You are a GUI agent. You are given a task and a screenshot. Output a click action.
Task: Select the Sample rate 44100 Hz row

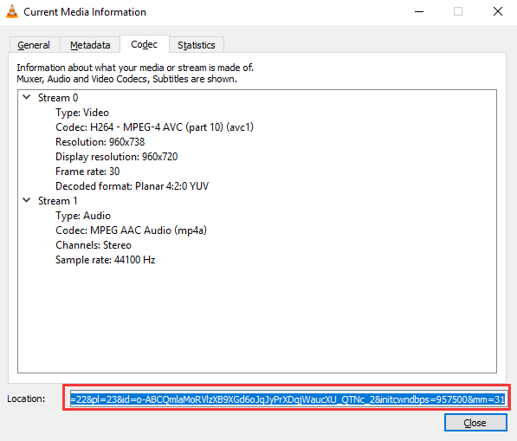[x=105, y=260]
